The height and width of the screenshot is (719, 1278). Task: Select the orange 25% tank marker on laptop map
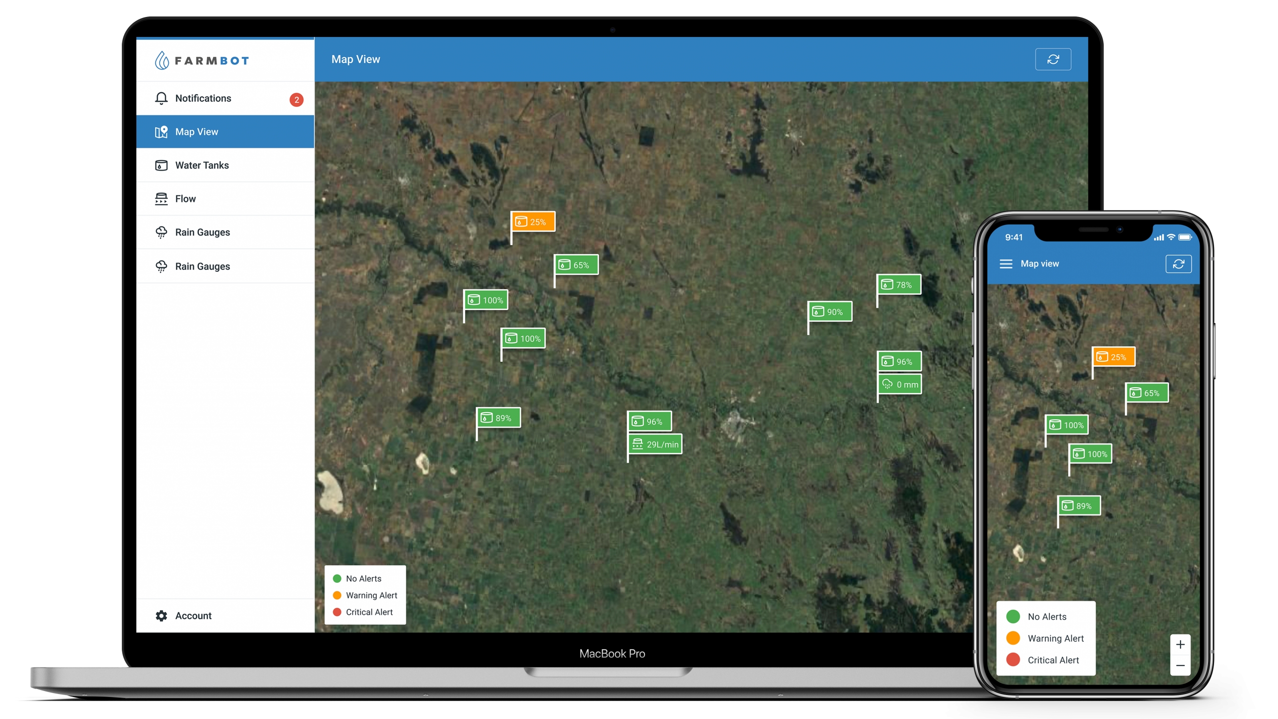(533, 222)
